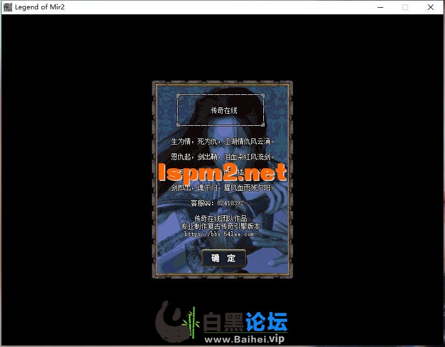This screenshot has height=347, width=445.
Task: Click the Legend of Mir2 window title text
Action: (x=40, y=7)
